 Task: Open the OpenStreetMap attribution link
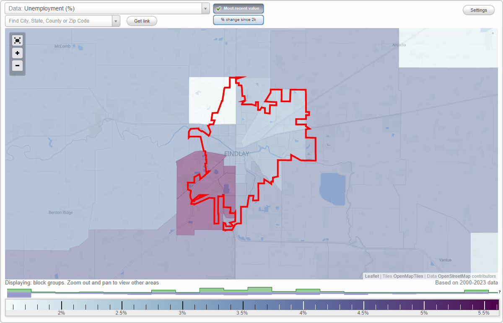point(454,276)
